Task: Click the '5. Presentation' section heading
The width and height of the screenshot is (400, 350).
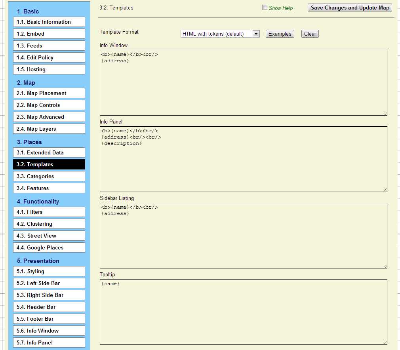Action: pos(38,261)
